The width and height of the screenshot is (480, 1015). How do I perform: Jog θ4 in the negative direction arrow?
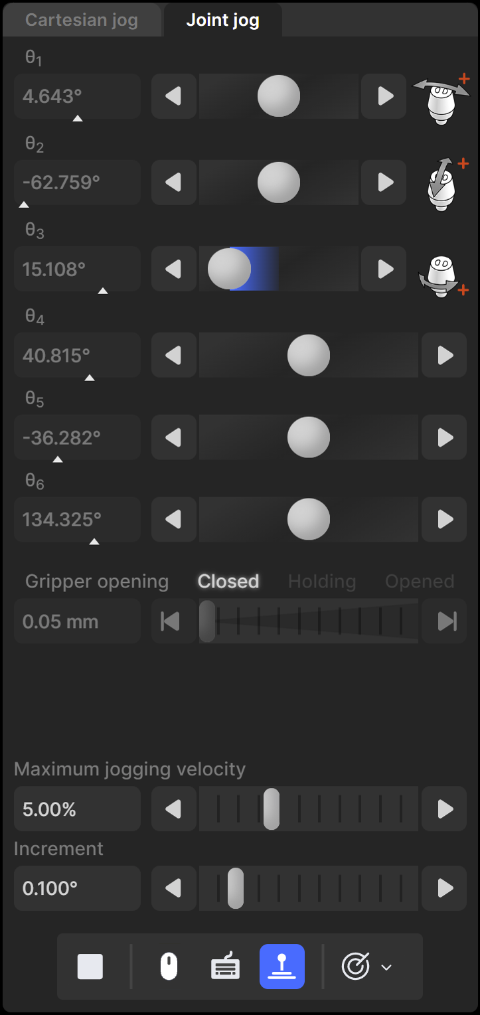(174, 355)
